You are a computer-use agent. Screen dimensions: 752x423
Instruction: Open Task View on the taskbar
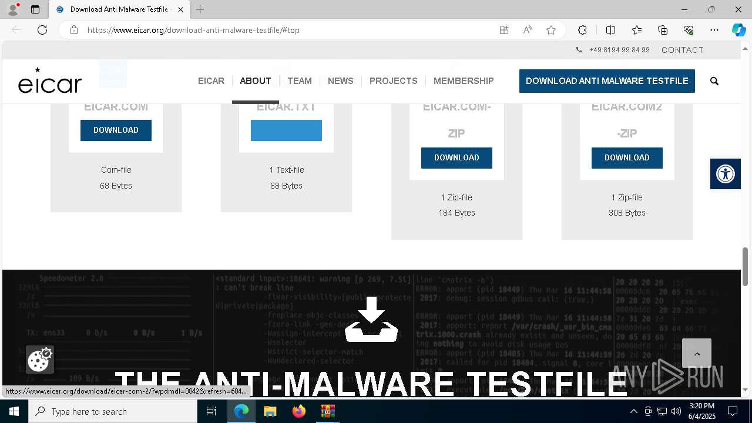[x=211, y=411]
